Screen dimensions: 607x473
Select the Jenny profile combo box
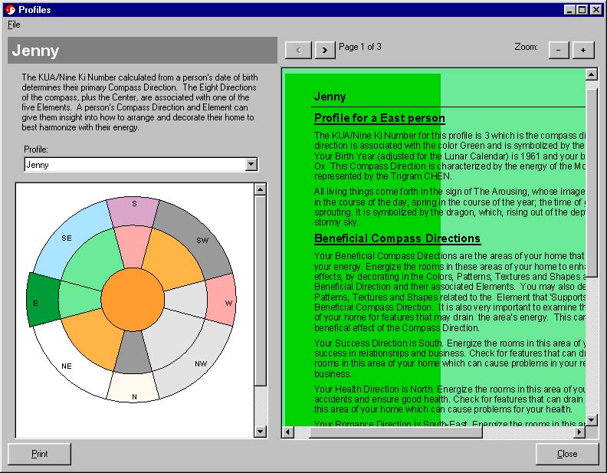tap(141, 165)
